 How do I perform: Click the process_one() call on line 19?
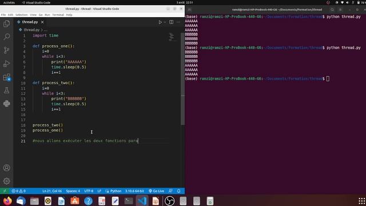click(x=47, y=130)
